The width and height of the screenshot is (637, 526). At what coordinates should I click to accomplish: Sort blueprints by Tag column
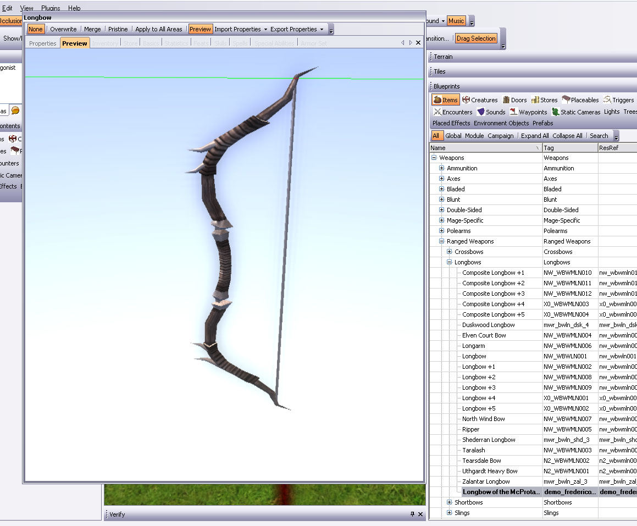coord(570,148)
